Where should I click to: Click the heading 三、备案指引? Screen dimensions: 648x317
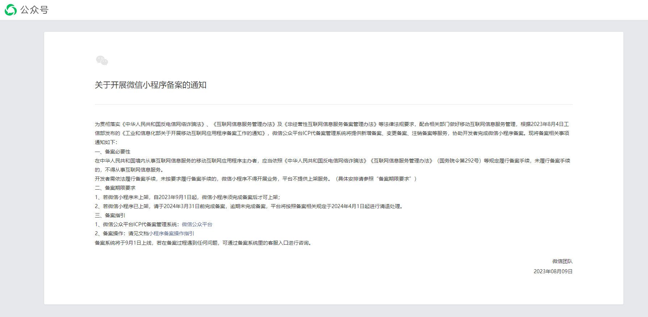coord(110,215)
